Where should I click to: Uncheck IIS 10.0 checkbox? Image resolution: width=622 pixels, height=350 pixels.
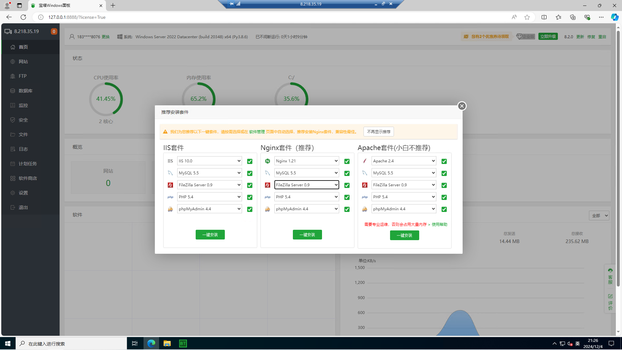[250, 161]
